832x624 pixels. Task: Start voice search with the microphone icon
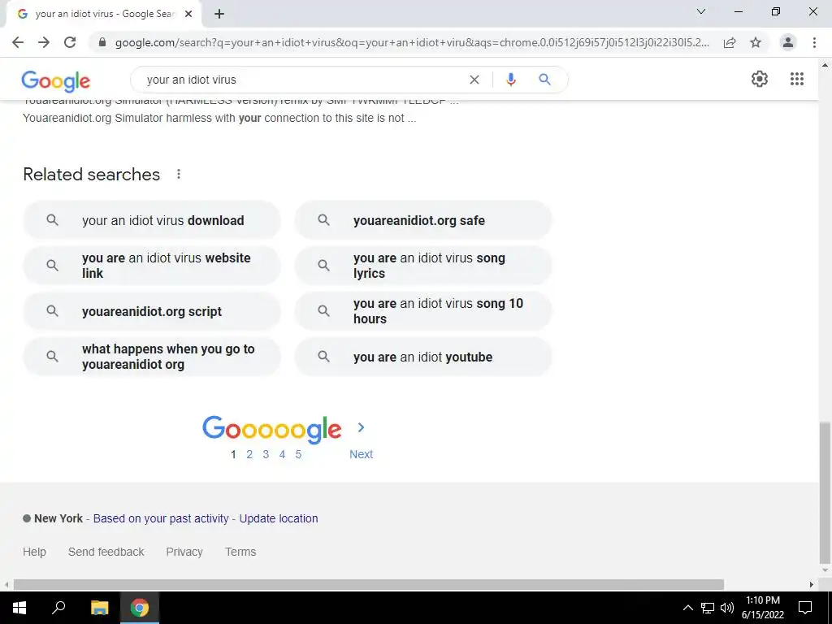click(x=510, y=80)
